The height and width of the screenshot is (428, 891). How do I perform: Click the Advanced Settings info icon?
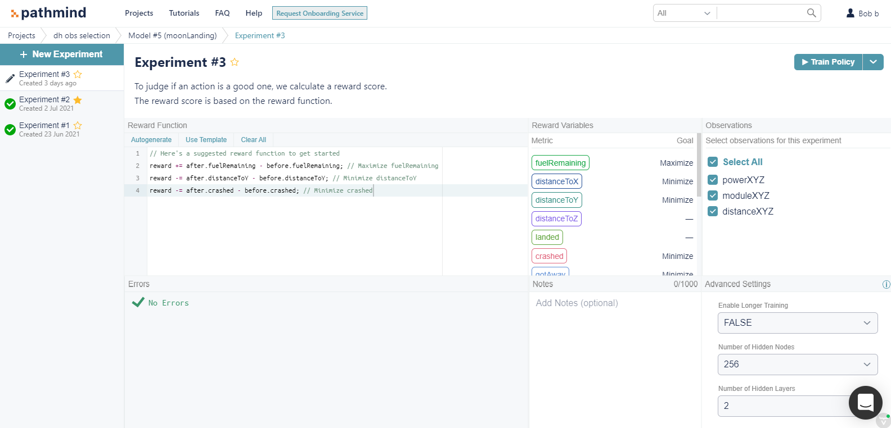(886, 284)
